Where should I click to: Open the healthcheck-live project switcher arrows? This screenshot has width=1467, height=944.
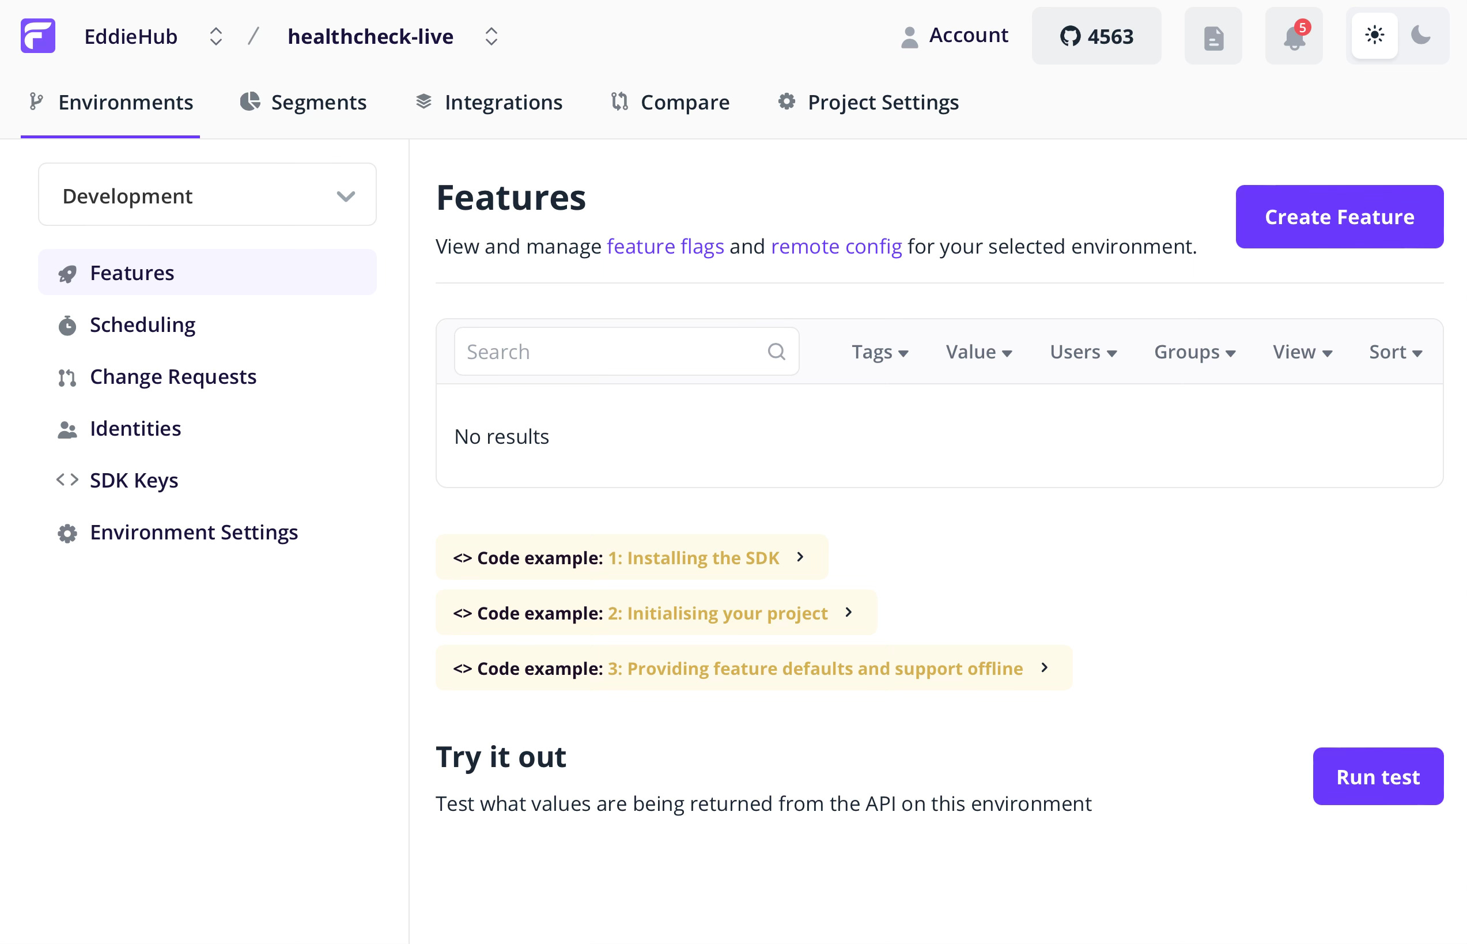click(491, 36)
